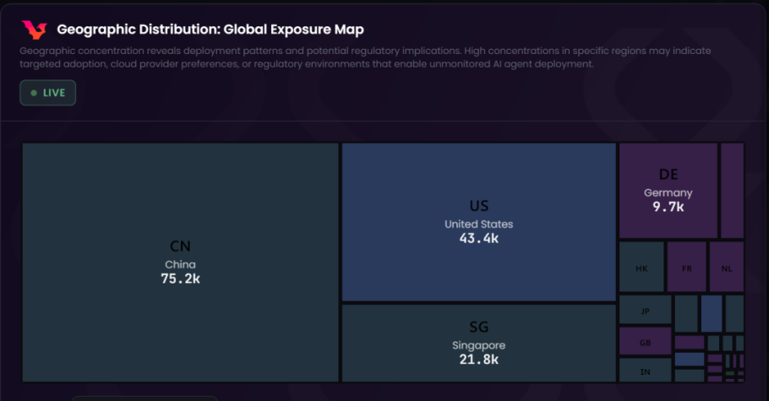
Task: Select the US United States 43.4k tile
Action: tap(478, 221)
